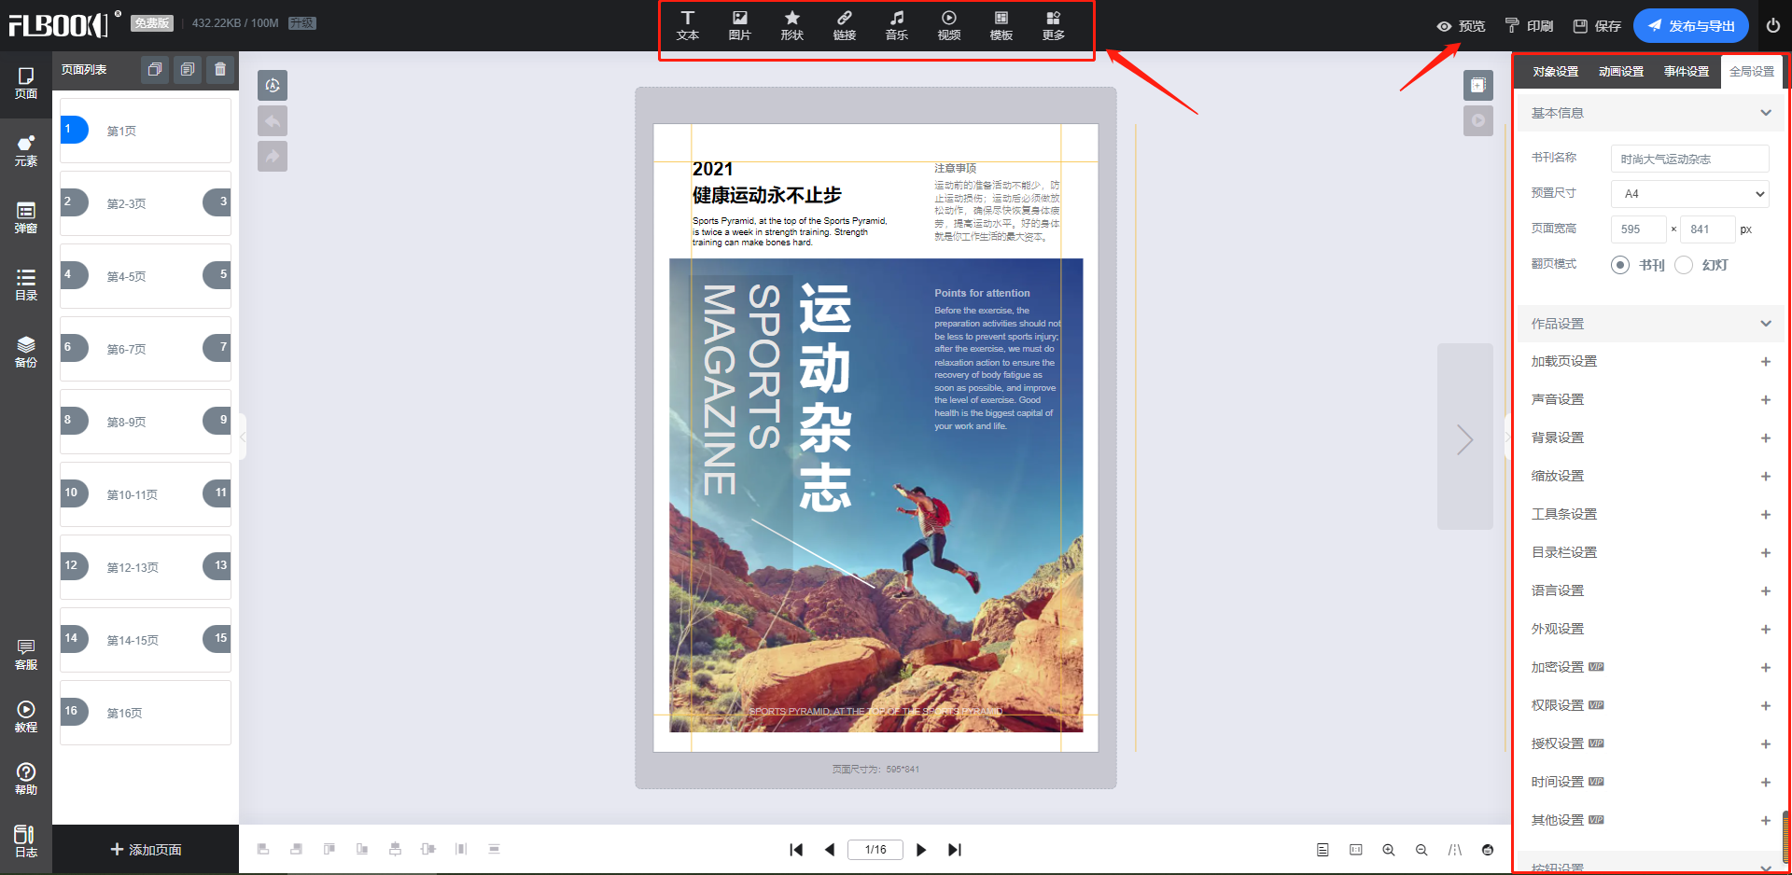Click the redo arrow beside canvas
Screen dimensions: 1792x875
point(273,157)
